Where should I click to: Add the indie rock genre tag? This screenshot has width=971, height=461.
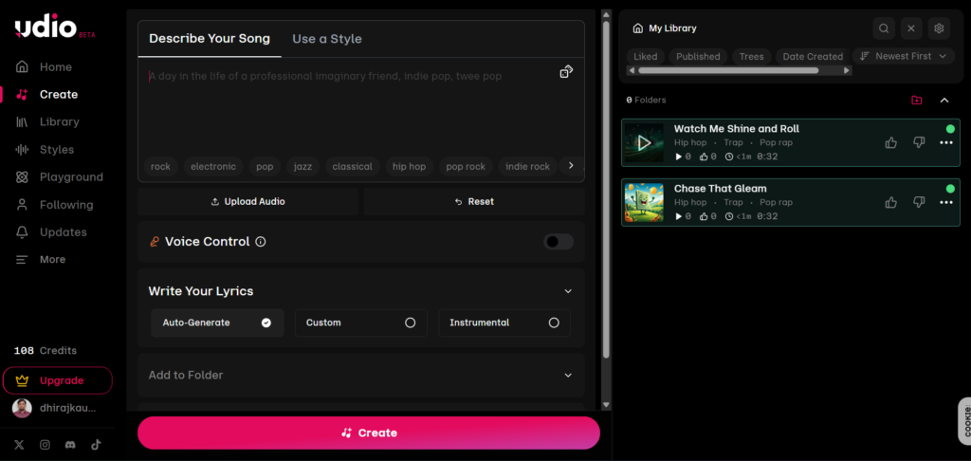tap(527, 167)
